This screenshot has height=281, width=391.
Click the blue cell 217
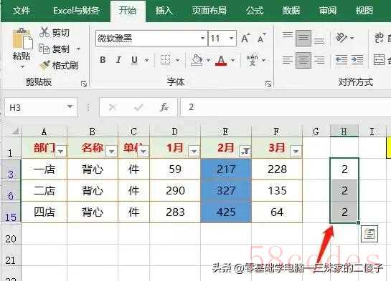pyautogui.click(x=226, y=169)
